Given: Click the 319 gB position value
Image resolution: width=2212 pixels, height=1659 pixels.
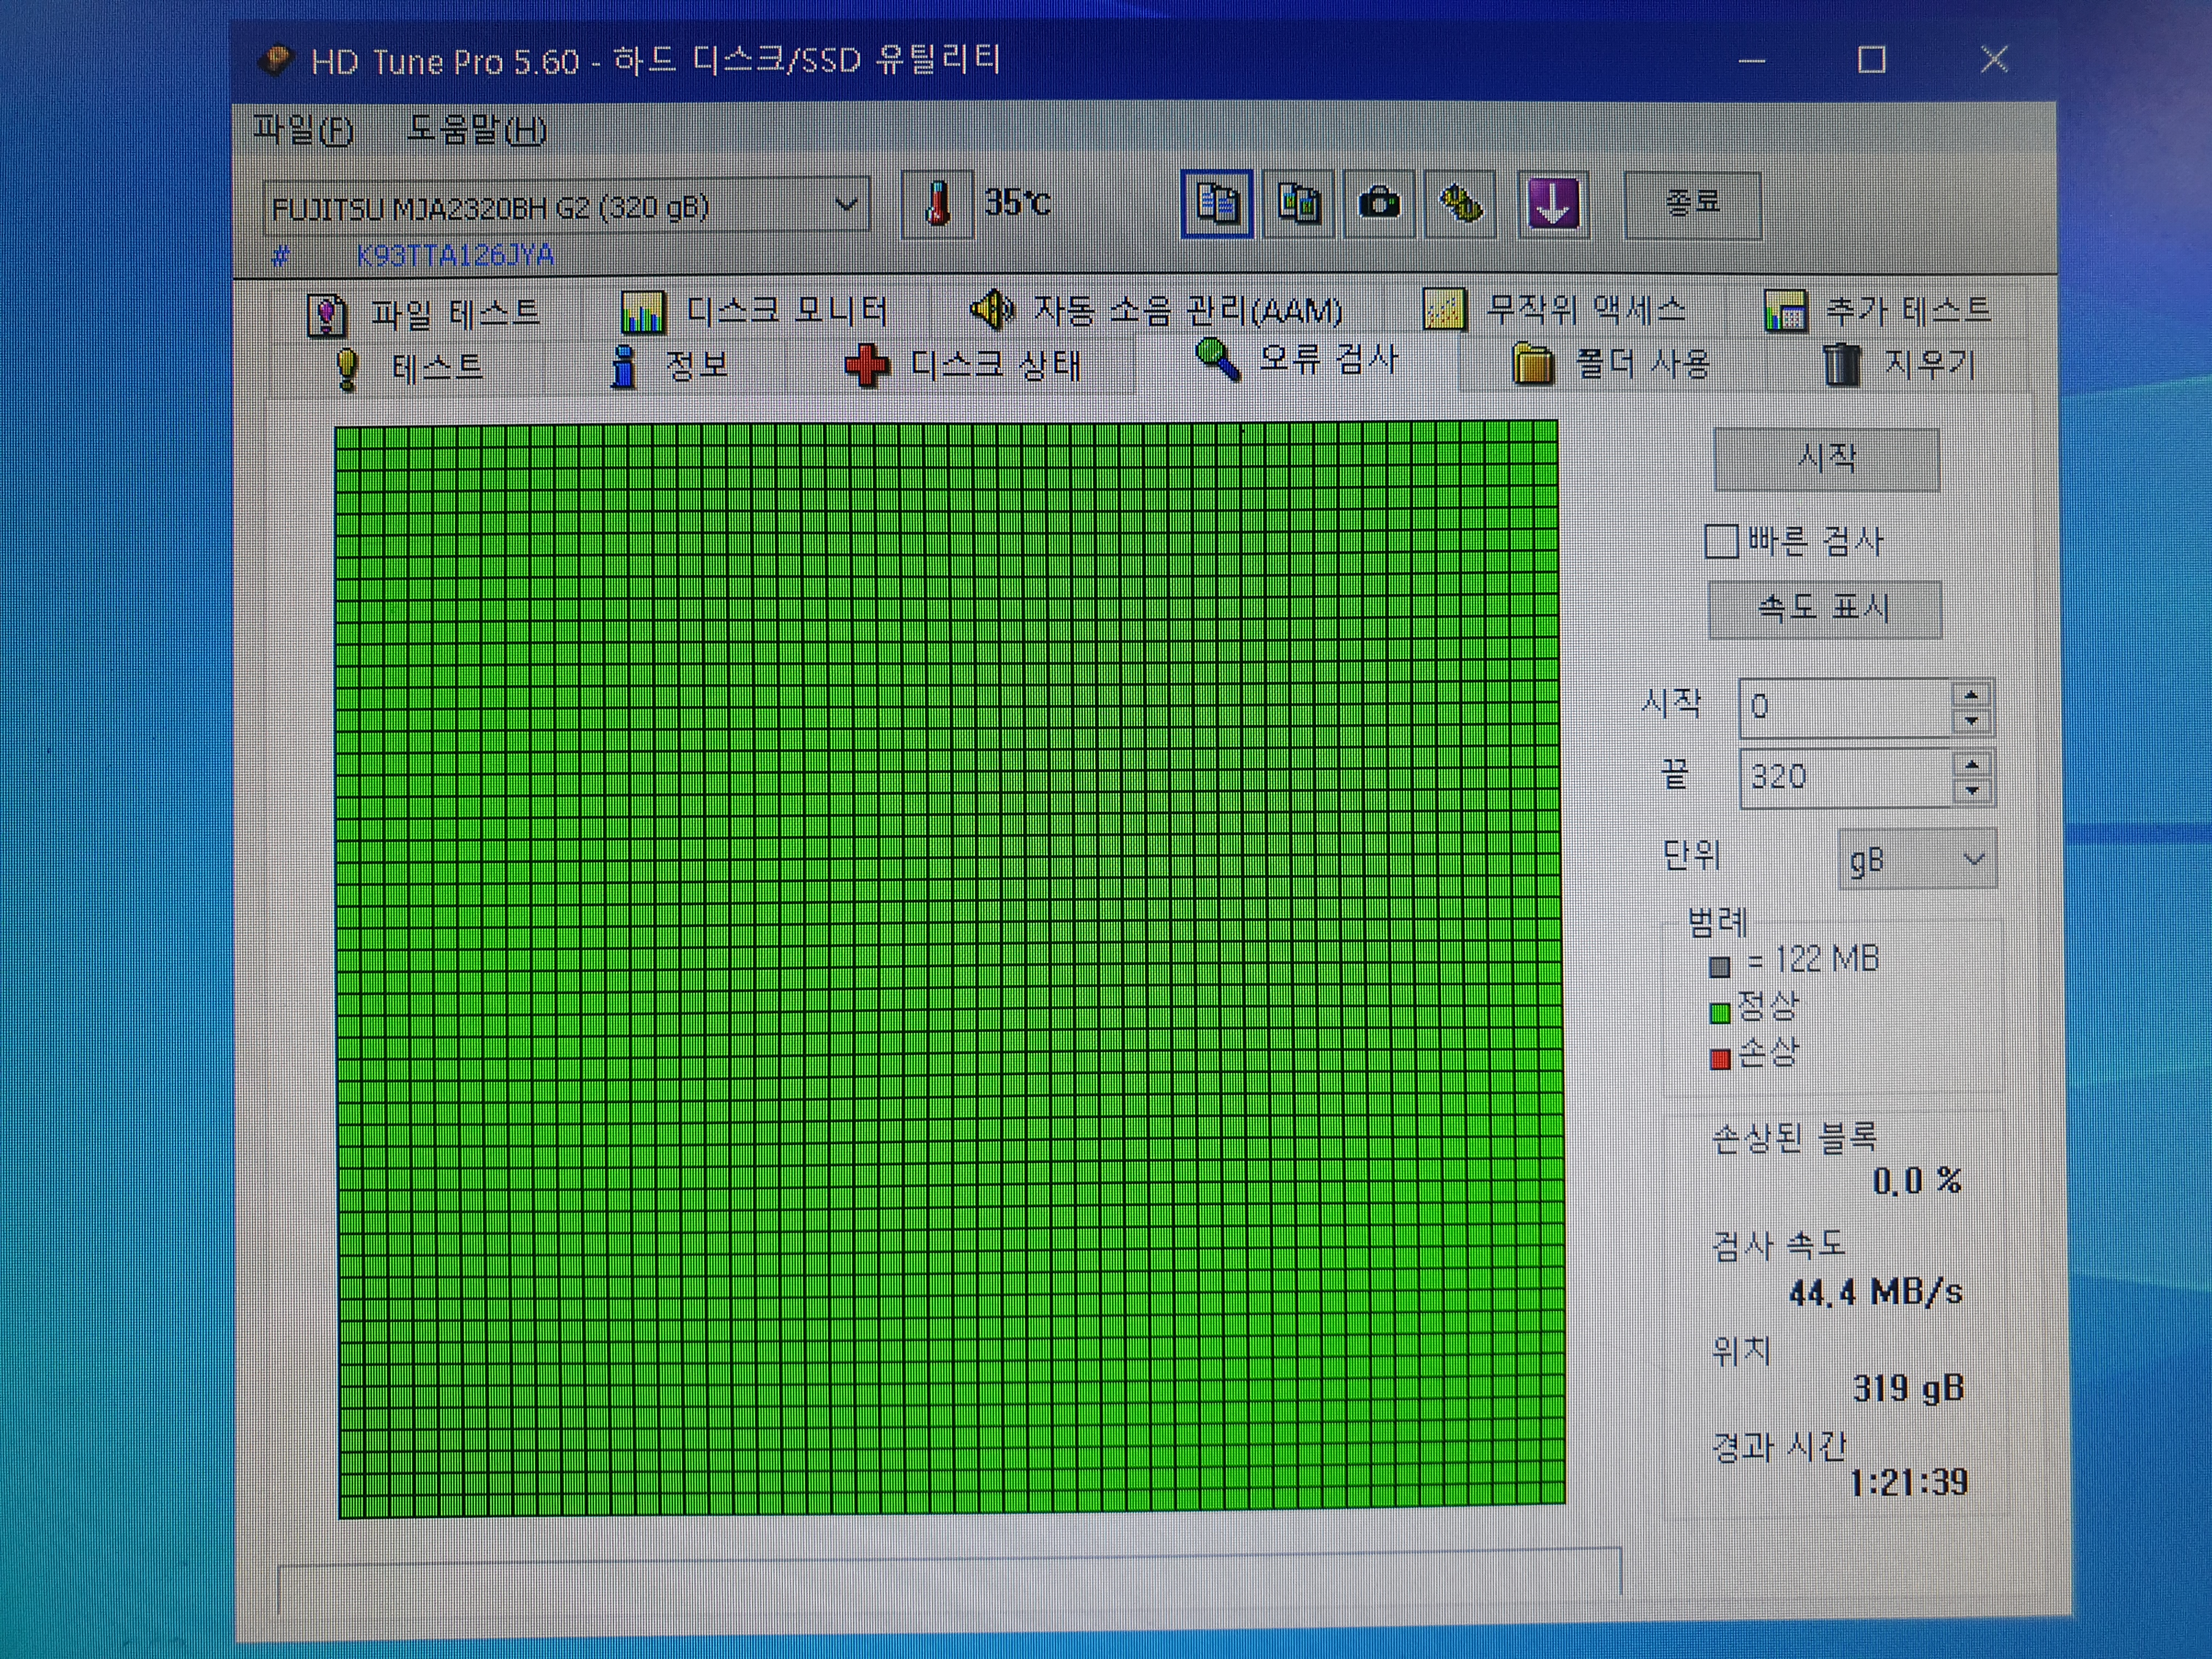Looking at the screenshot, I should tap(1909, 1388).
